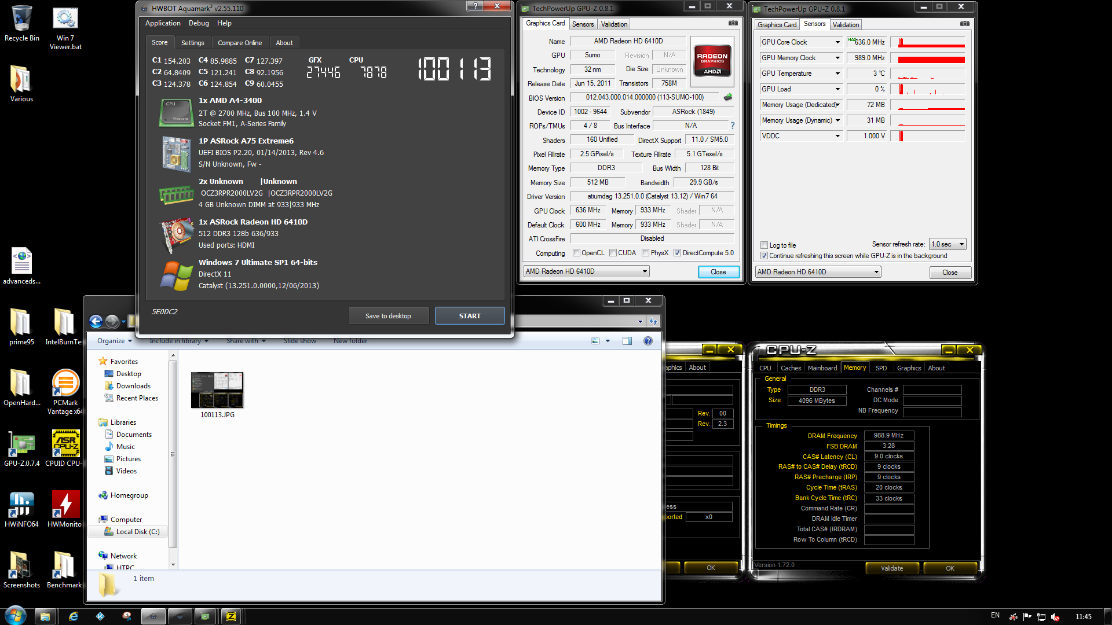
Task: Click the Radeon Graphics logo in GPU-Z
Action: 712,62
